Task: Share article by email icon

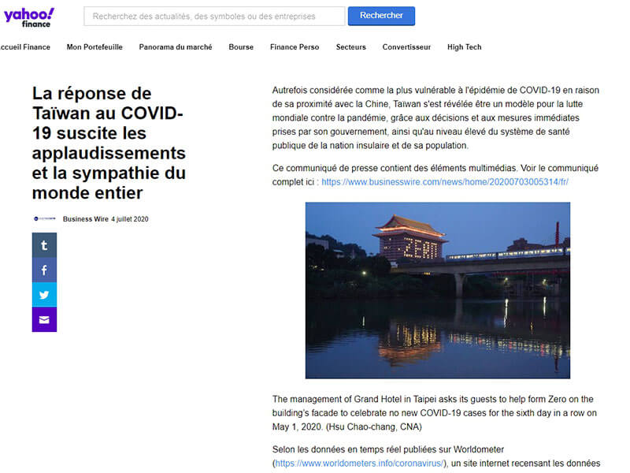Action: [44, 319]
